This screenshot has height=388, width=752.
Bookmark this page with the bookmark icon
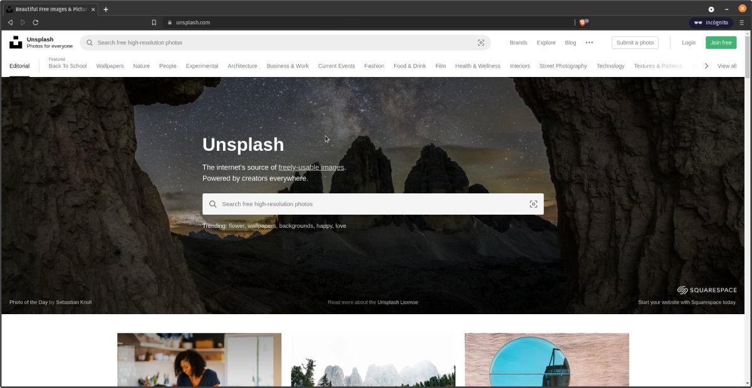point(154,23)
